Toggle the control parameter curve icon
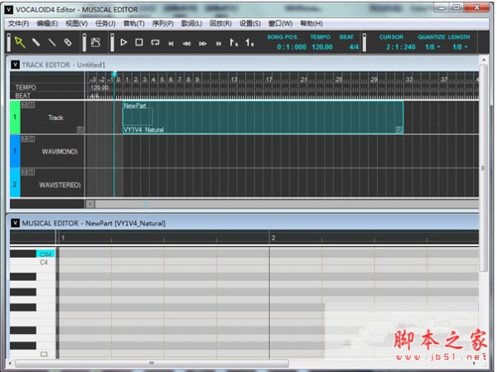This screenshot has height=372, width=497. tap(95, 42)
